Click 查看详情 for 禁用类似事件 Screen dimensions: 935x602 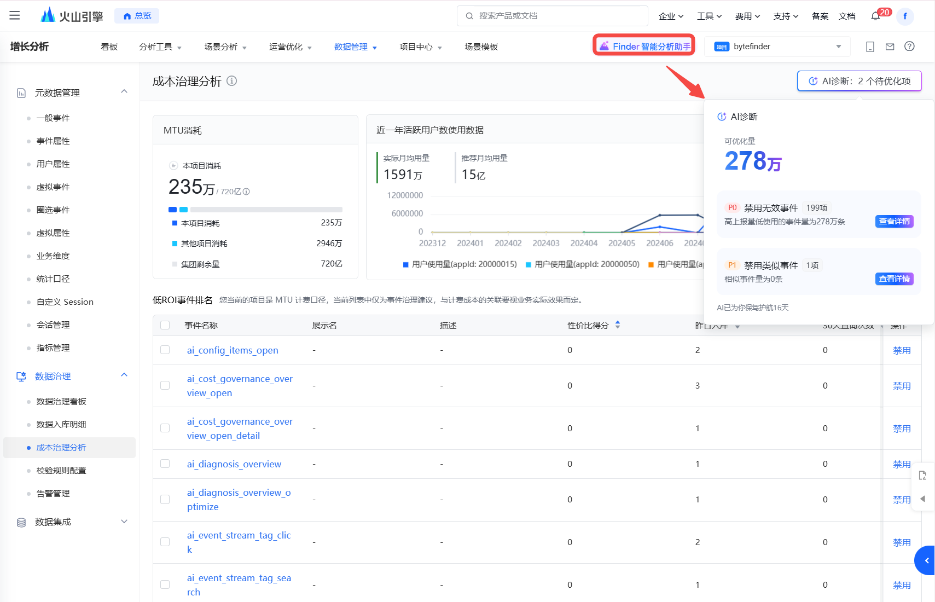[895, 279]
